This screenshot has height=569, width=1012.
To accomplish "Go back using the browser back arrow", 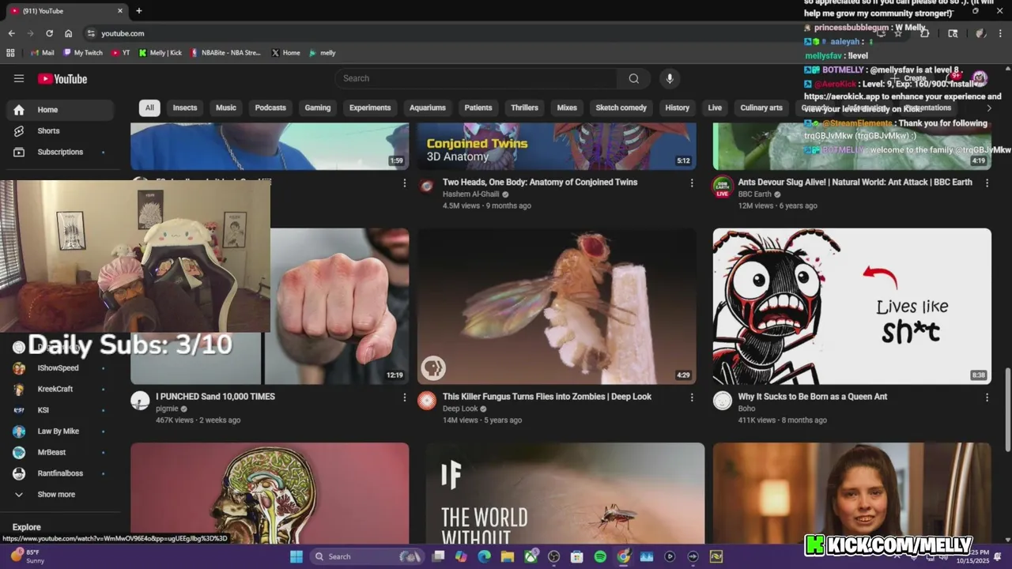I will coord(11,33).
